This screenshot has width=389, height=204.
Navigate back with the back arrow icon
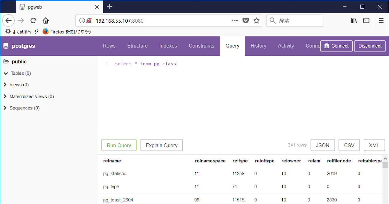[8, 20]
